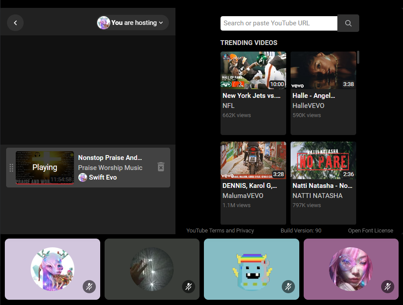Screen dimensions: 403x305
Task: Click the '590K views' count
Action: 307,115
